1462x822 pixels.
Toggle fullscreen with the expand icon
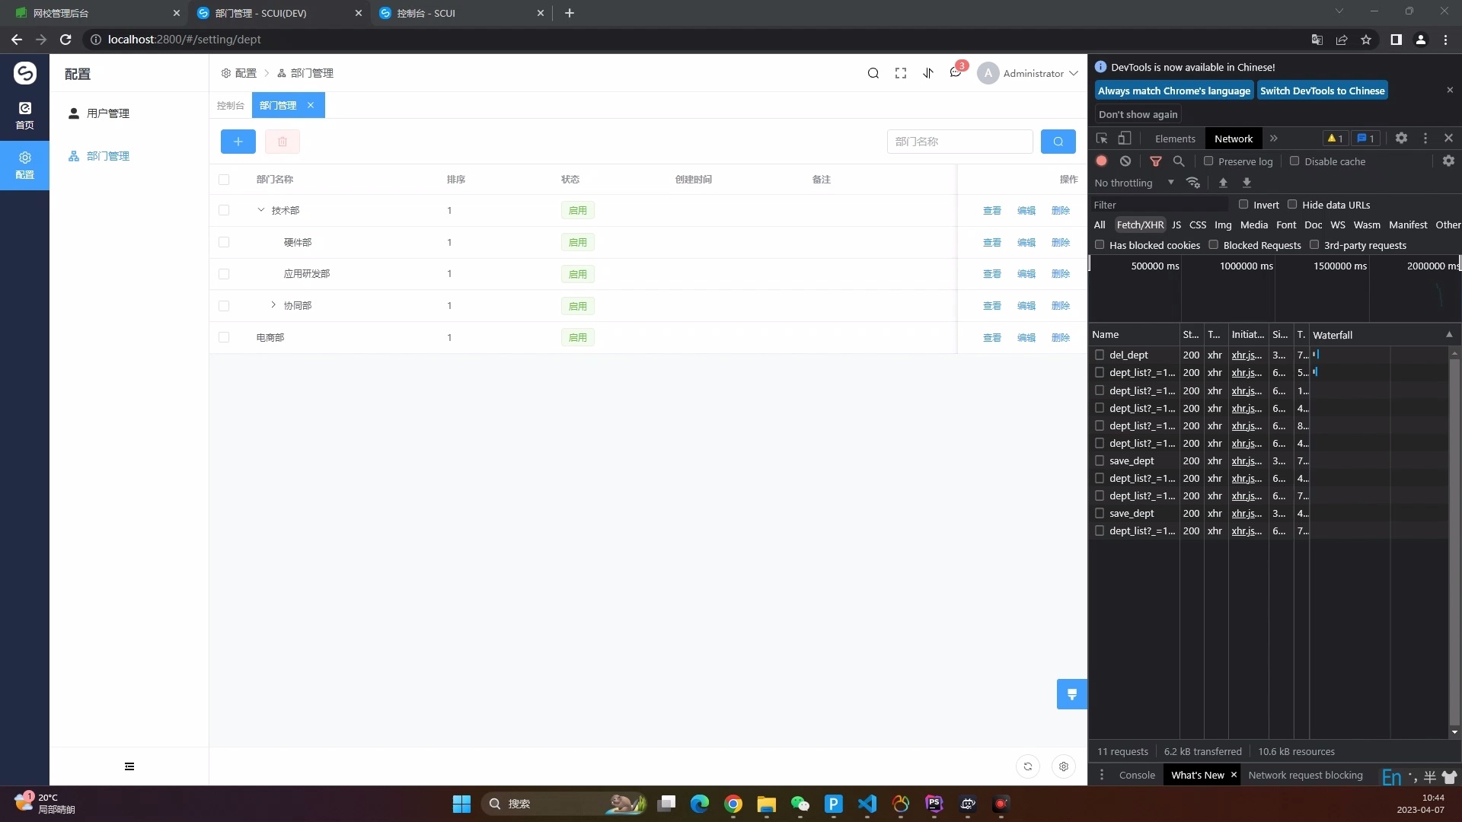coord(900,73)
